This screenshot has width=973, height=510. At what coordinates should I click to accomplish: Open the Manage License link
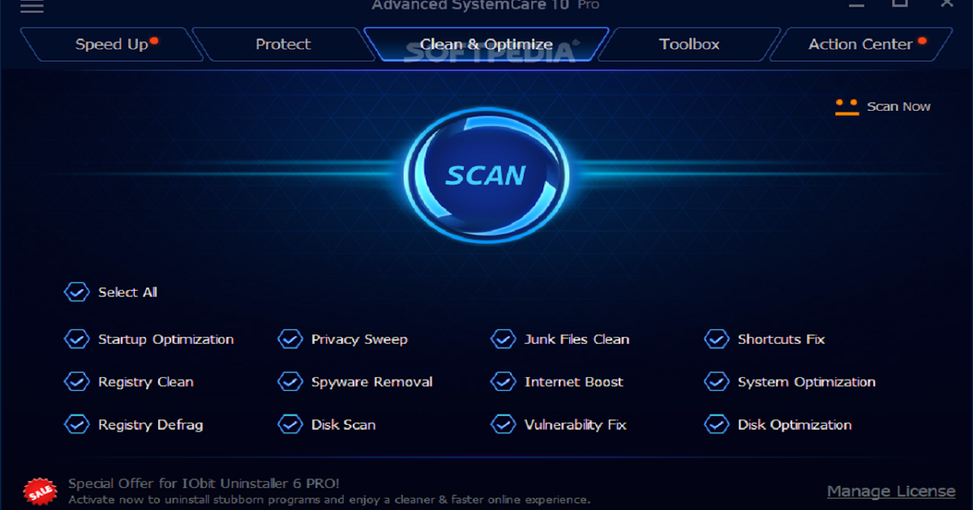[x=891, y=491]
